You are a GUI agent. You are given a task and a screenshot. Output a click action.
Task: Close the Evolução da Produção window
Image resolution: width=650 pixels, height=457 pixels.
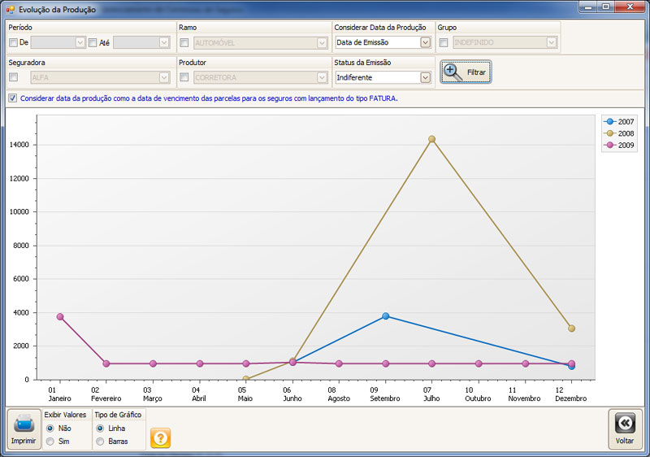tap(630, 7)
